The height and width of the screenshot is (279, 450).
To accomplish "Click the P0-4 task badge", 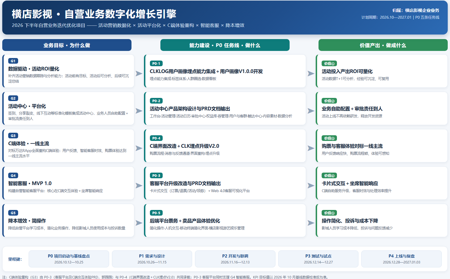I will tap(156, 138).
